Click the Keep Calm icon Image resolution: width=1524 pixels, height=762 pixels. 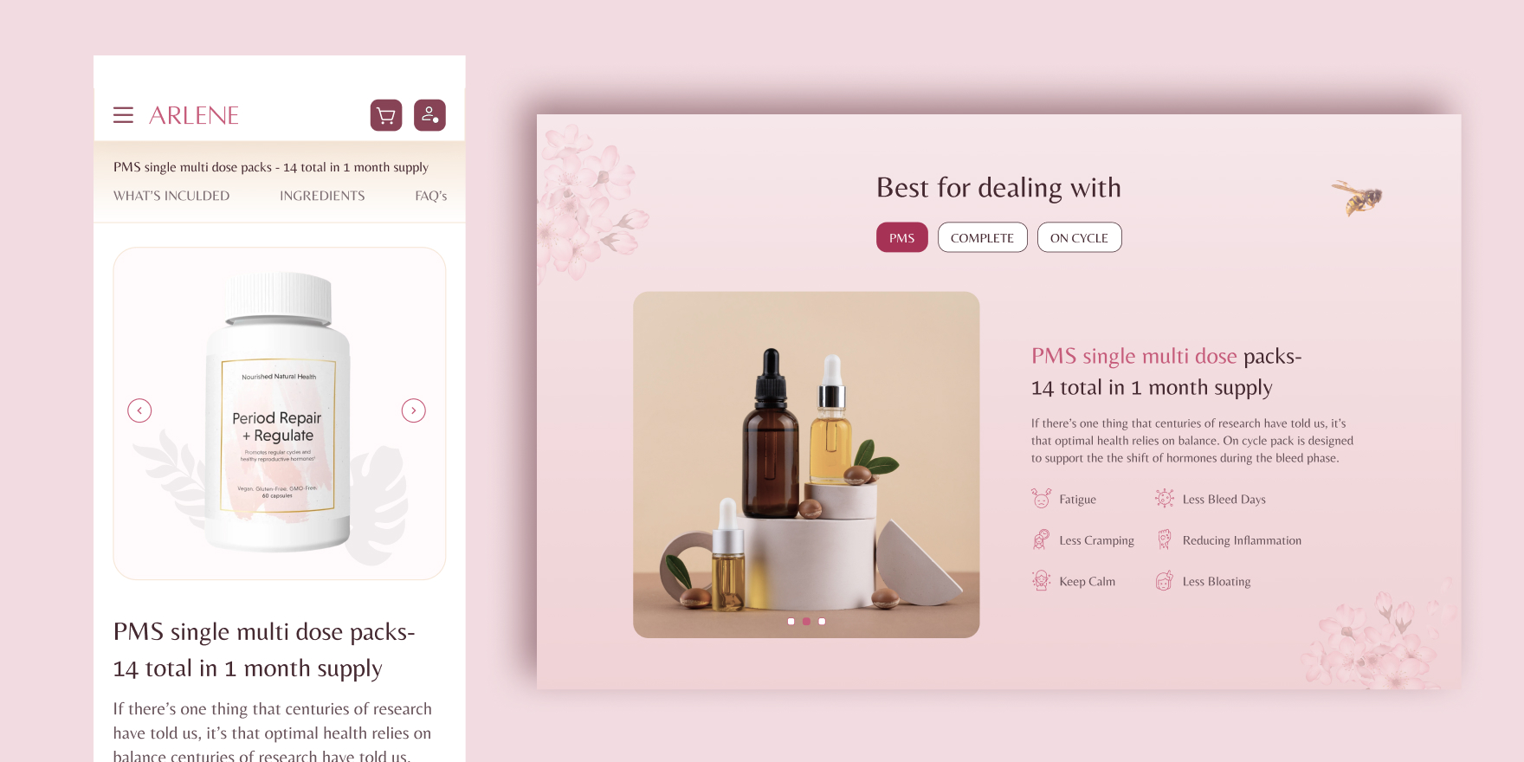(1041, 581)
